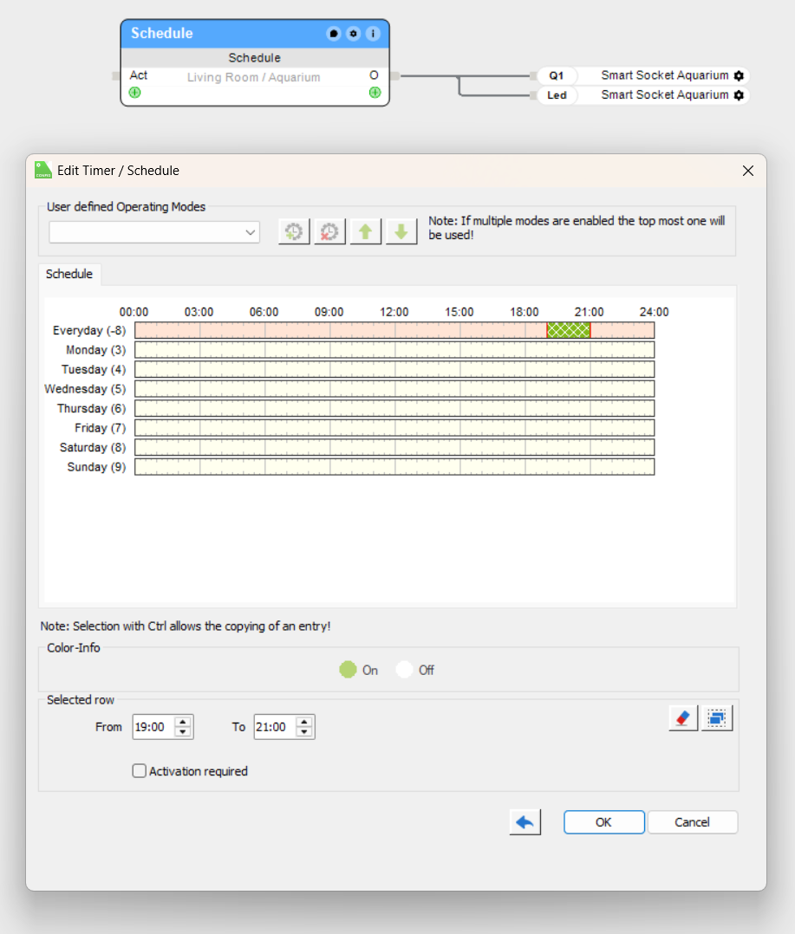The height and width of the screenshot is (934, 795).
Task: Click green plus under Act input
Action: pos(135,93)
